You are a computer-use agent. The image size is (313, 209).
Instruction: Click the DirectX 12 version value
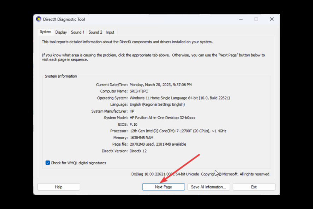[x=138, y=151]
